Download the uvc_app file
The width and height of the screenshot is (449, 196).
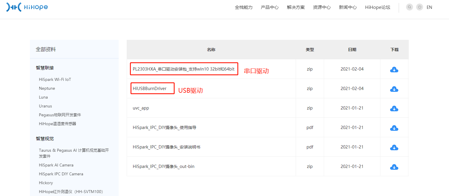(x=394, y=109)
